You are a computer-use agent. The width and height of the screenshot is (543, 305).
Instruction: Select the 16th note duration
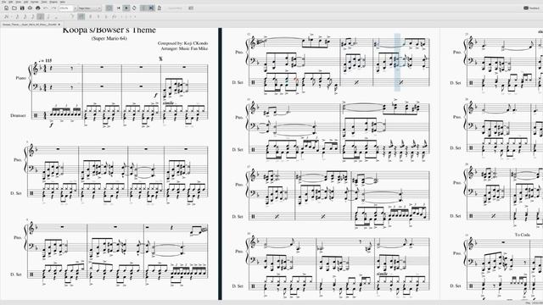(25, 16)
